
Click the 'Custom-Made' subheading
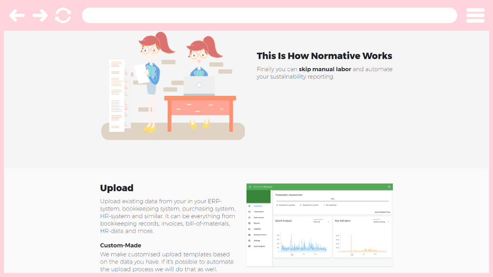point(121,245)
